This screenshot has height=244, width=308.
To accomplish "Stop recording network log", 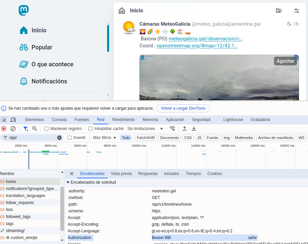I will (x=3, y=128).
